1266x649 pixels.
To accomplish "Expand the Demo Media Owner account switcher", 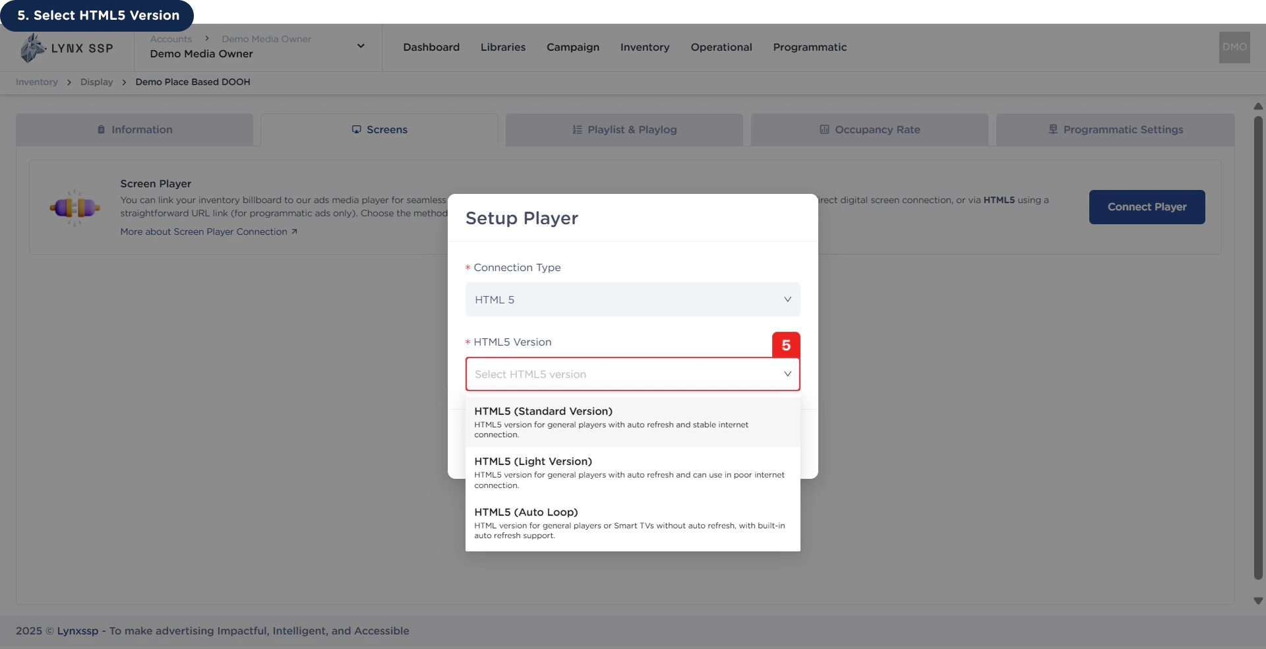I will [361, 46].
